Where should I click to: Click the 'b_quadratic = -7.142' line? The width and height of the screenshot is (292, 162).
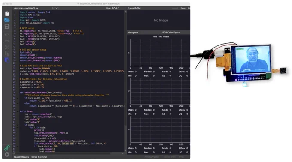point(32,84)
